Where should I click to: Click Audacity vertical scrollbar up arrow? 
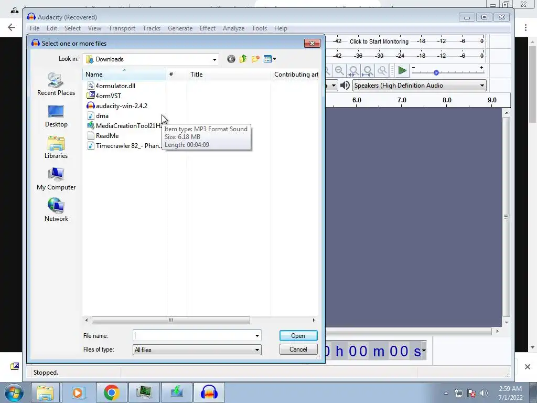point(507,113)
